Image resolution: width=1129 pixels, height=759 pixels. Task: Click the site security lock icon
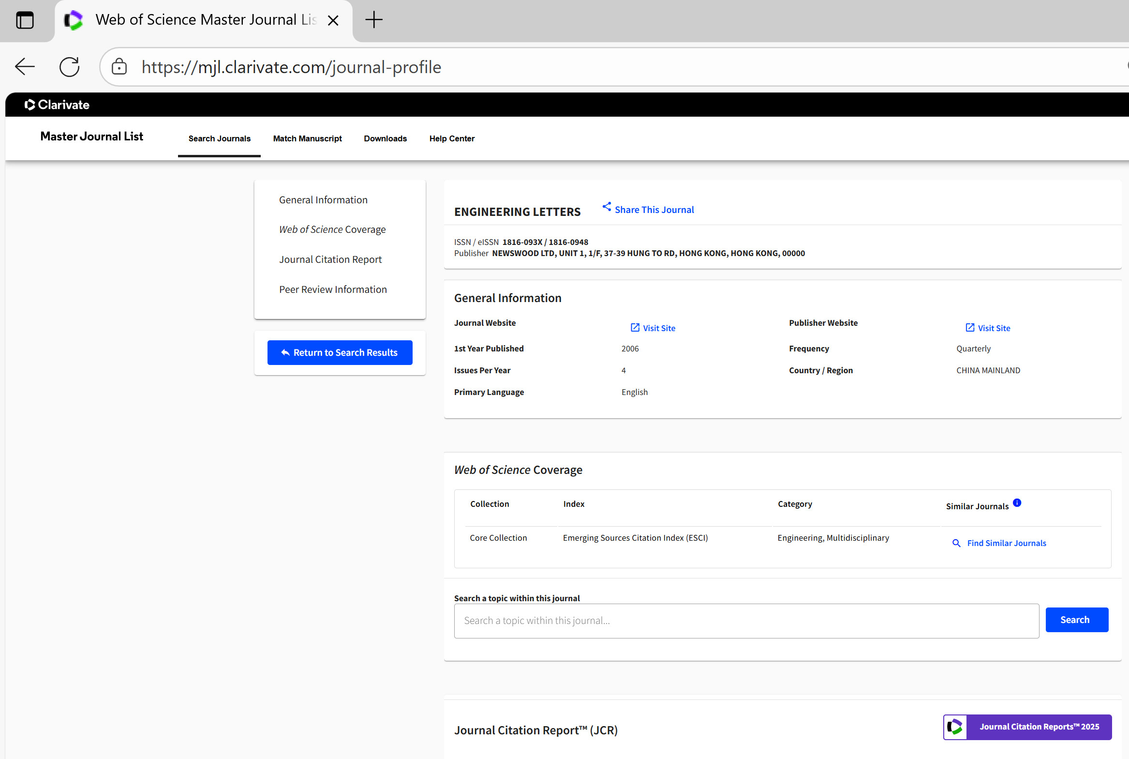119,67
